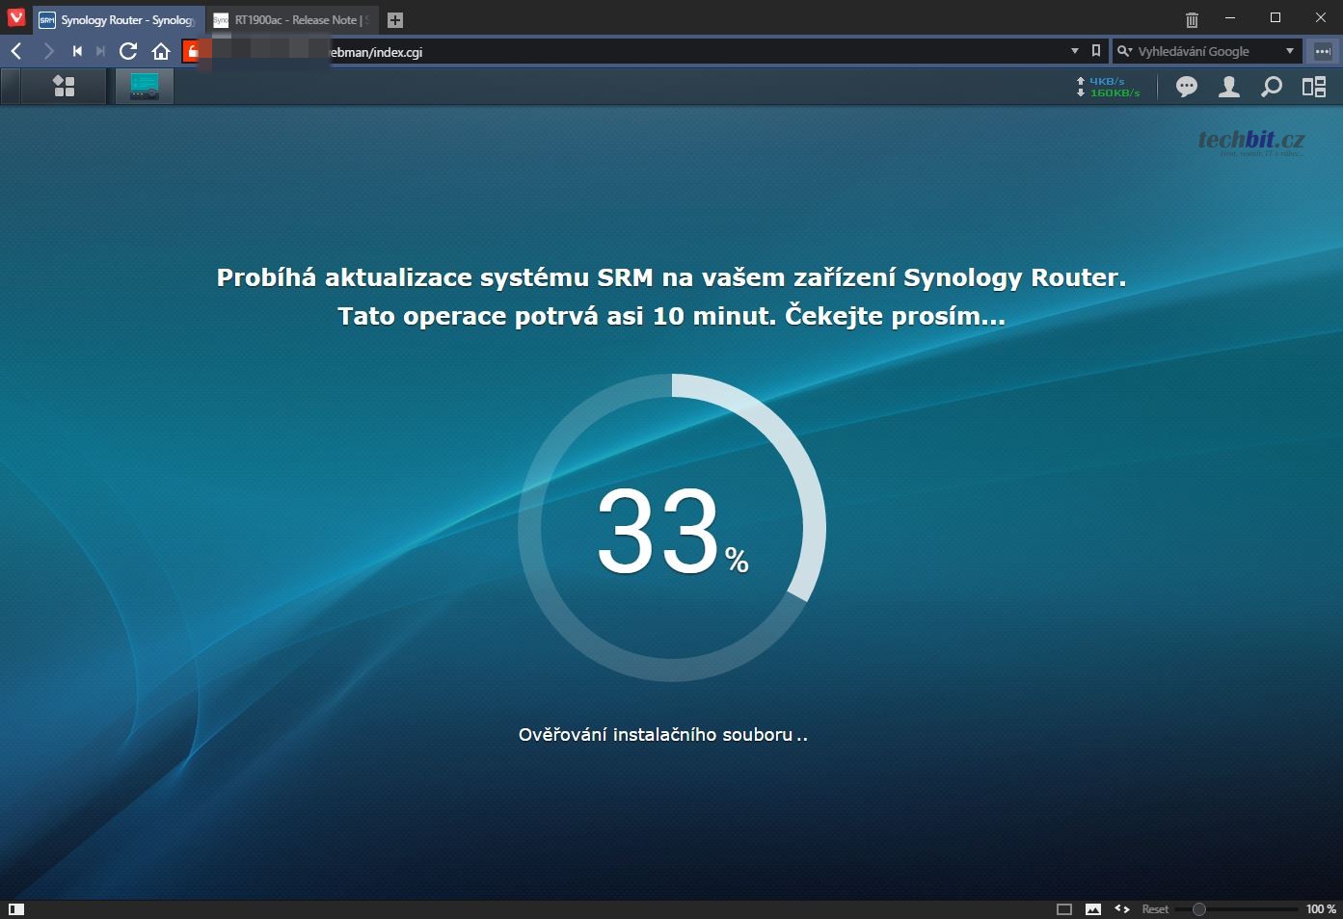Open the closed tabs trash icon
This screenshot has height=919, width=1343.
tap(1192, 19)
